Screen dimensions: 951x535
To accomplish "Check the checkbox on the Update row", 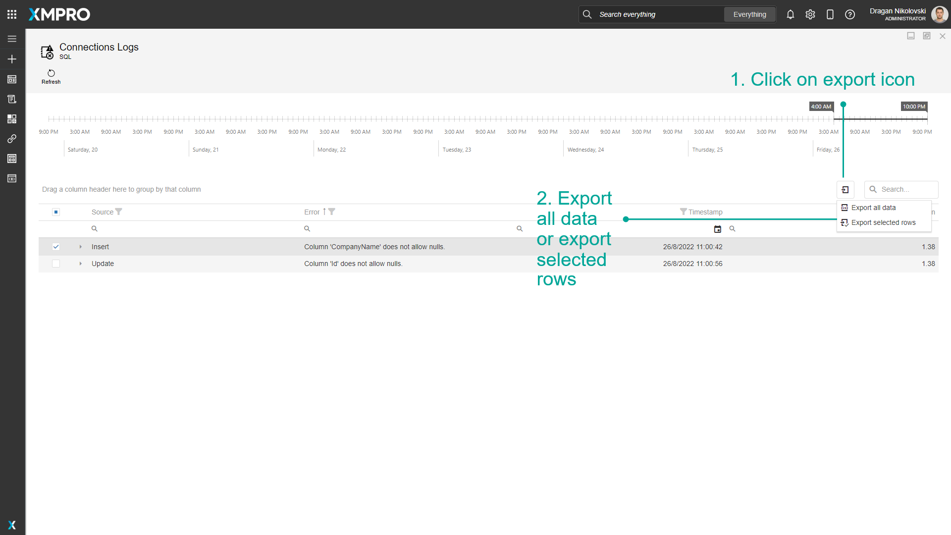I will [x=56, y=264].
